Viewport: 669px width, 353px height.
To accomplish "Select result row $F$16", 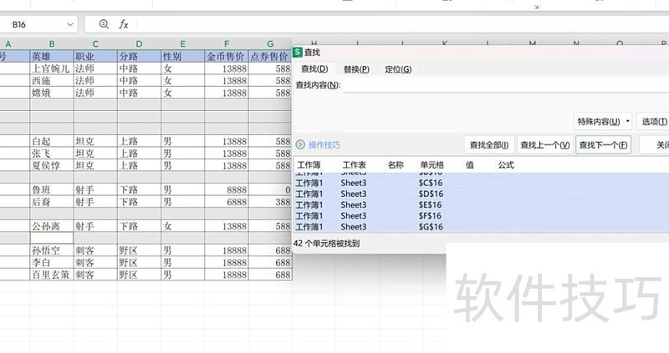I will click(x=482, y=216).
